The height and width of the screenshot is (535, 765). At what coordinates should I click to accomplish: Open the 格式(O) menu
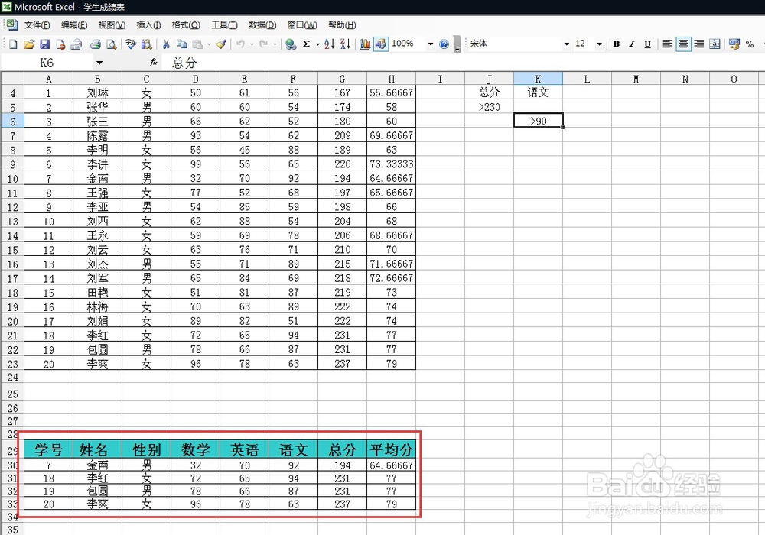click(186, 25)
